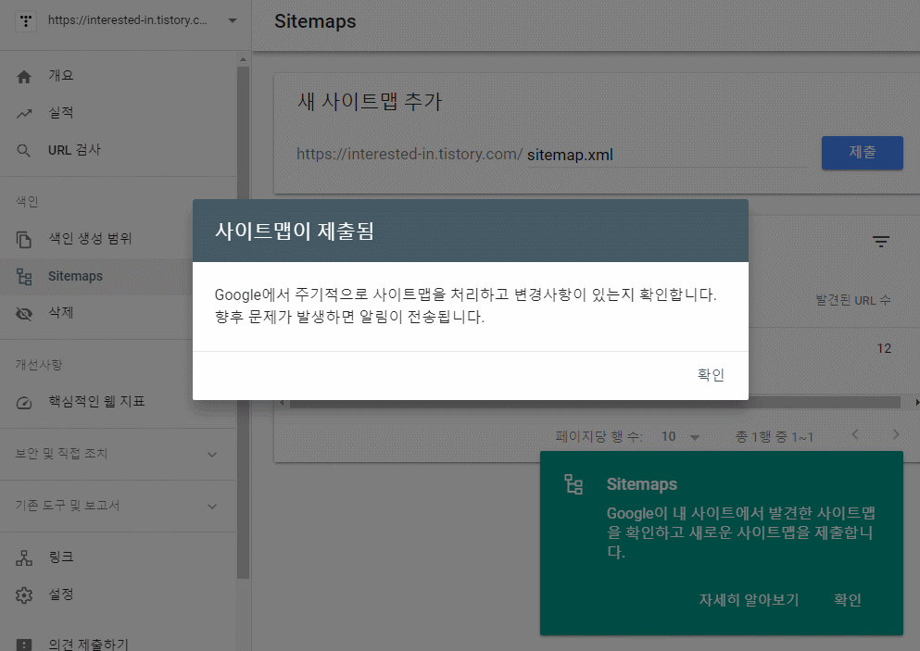Click the 새 사이트맵 추가 heading
The height and width of the screenshot is (651, 920).
(370, 102)
